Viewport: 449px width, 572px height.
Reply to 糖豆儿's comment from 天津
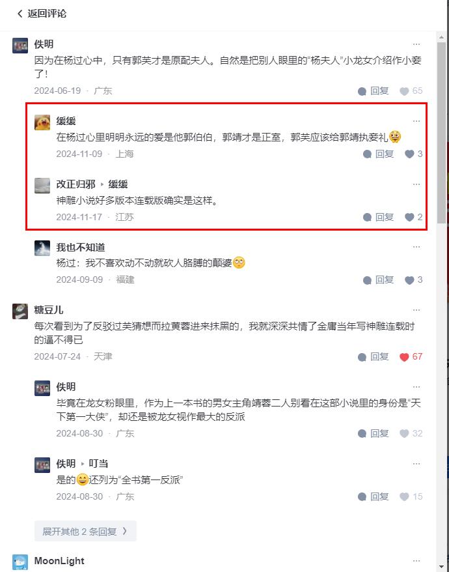[x=374, y=357]
